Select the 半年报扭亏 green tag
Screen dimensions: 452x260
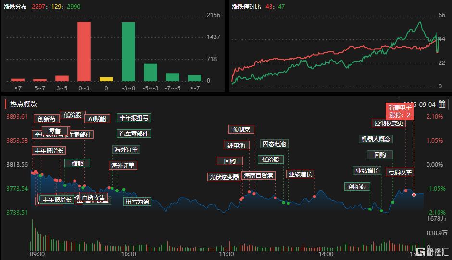pos(134,118)
